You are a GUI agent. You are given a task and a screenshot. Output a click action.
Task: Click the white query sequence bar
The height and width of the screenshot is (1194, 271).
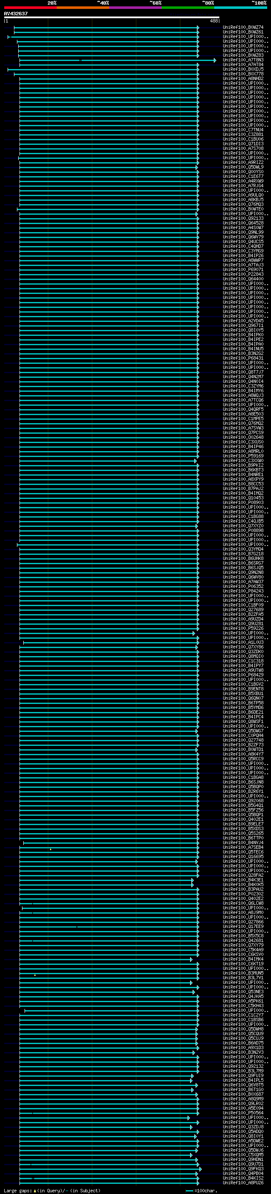tap(112, 17)
